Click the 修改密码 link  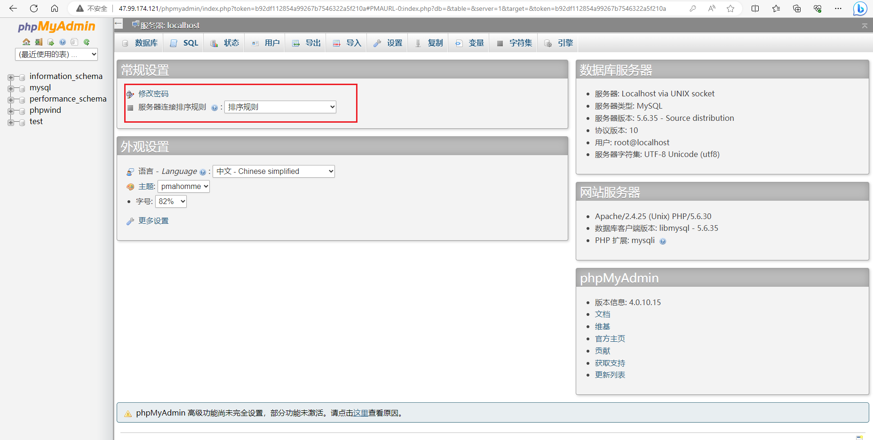[153, 94]
